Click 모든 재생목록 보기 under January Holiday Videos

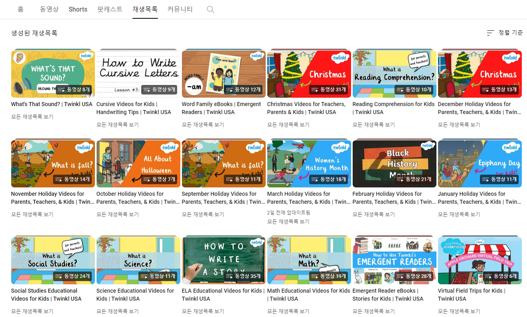[459, 215]
